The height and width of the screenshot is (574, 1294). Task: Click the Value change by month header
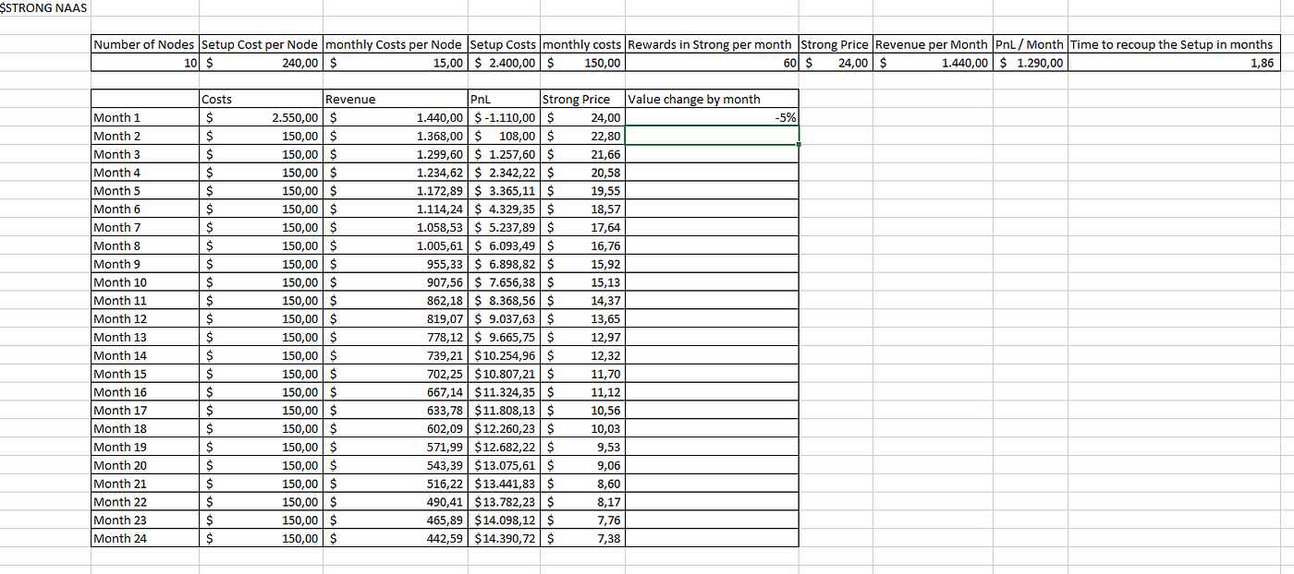click(x=711, y=99)
